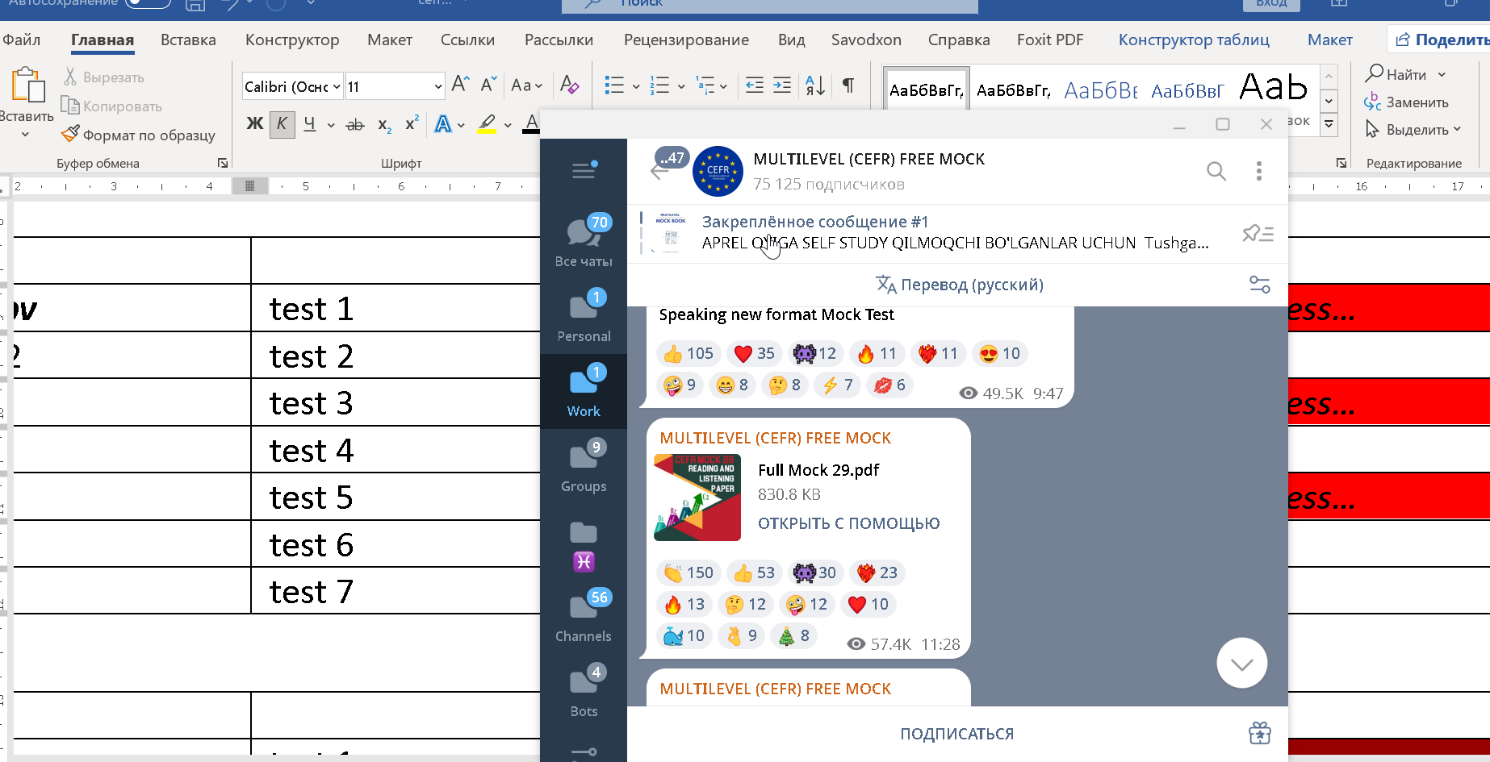Expand the underline style dropdown arrow

pyautogui.click(x=331, y=125)
